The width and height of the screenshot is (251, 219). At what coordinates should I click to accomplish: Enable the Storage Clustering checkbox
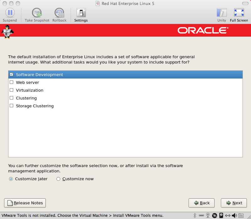coord(12,106)
